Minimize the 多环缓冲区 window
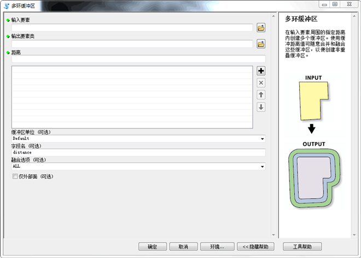Image resolution: width=361 pixels, height=258 pixels. (324, 4)
